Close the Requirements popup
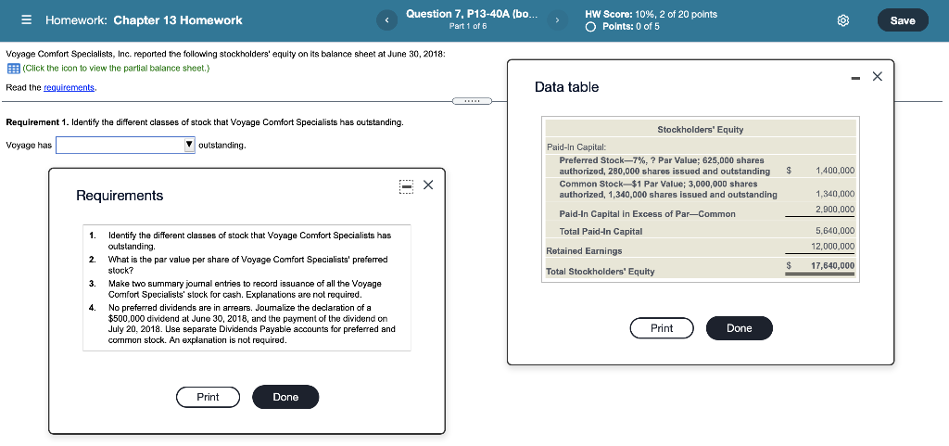Viewport: 949px width, 446px height. point(428,185)
